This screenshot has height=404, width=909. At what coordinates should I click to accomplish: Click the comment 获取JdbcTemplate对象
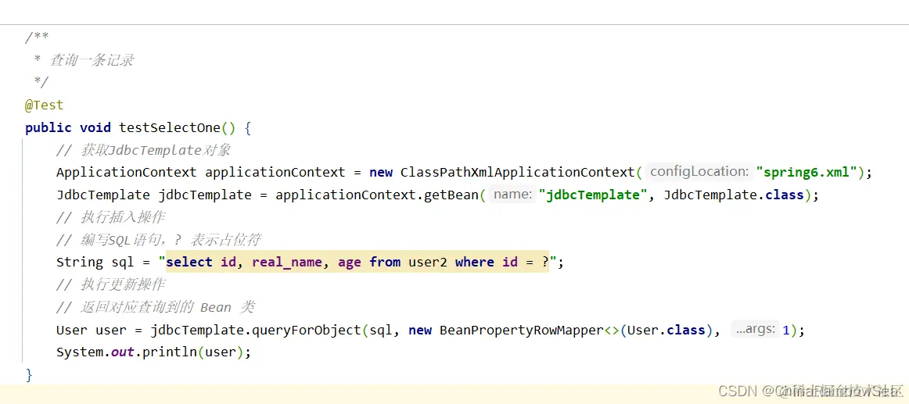144,150
